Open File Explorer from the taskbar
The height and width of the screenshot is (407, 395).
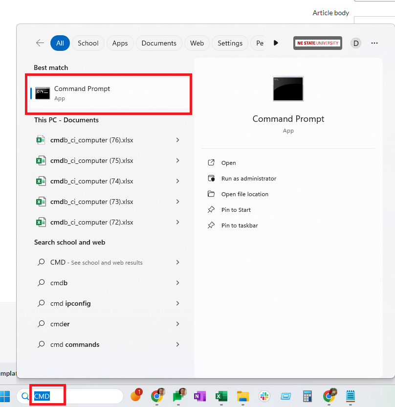coord(243,396)
